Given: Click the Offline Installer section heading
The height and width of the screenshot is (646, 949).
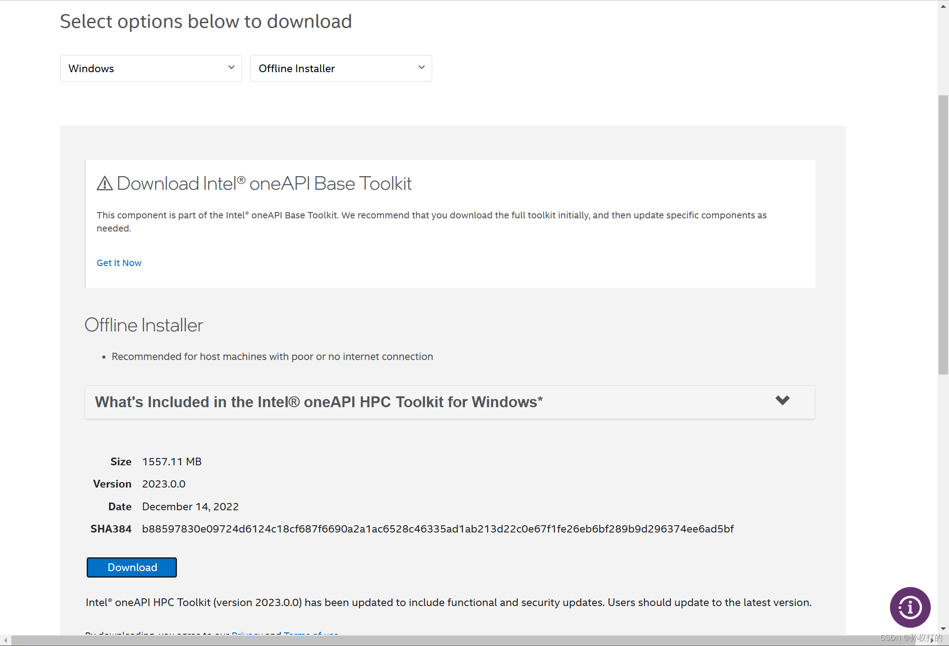Looking at the screenshot, I should click(144, 325).
